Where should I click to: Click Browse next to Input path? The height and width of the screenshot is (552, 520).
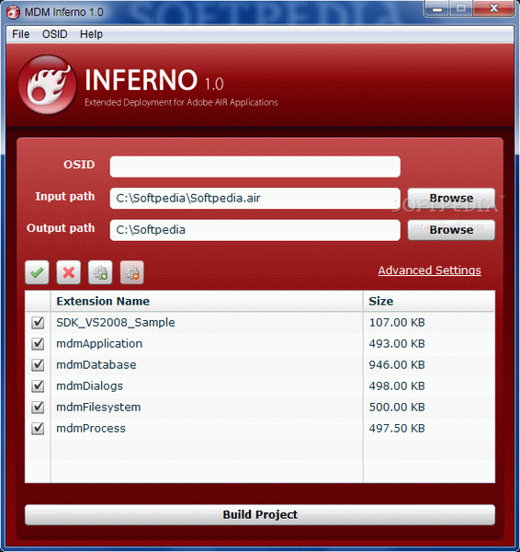[x=451, y=198]
